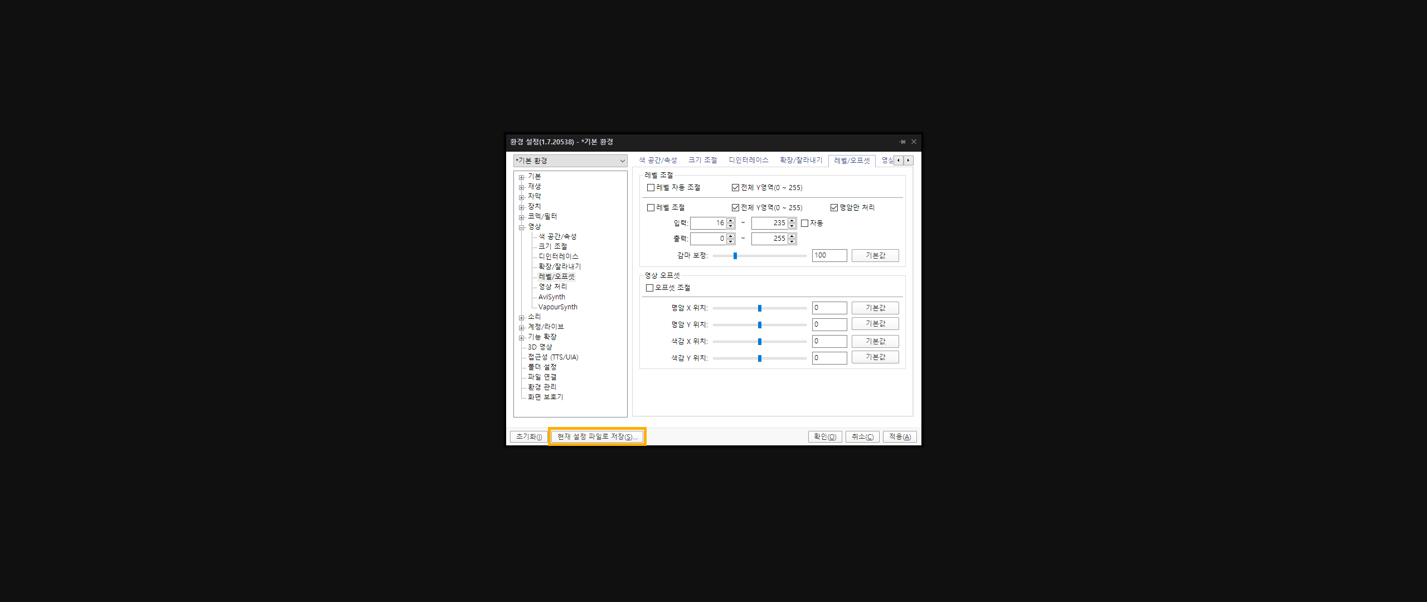Select AviSynth in the settings tree

pos(551,297)
